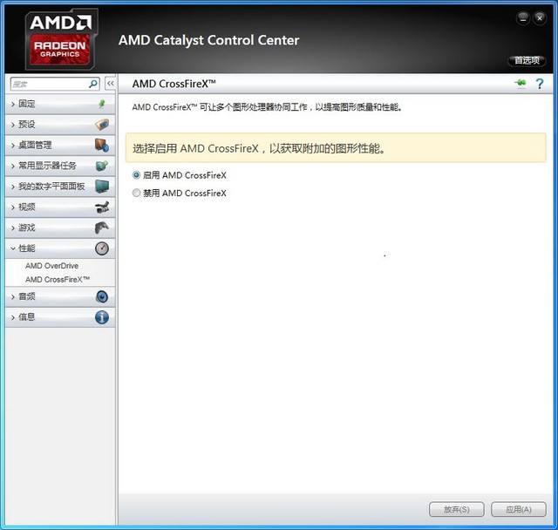Click the 预设 presets icon
The image size is (558, 530).
[x=102, y=125]
